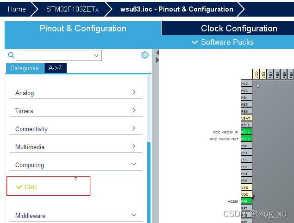Click the PB9 pin in top row
294x223 pixels.
point(284,74)
